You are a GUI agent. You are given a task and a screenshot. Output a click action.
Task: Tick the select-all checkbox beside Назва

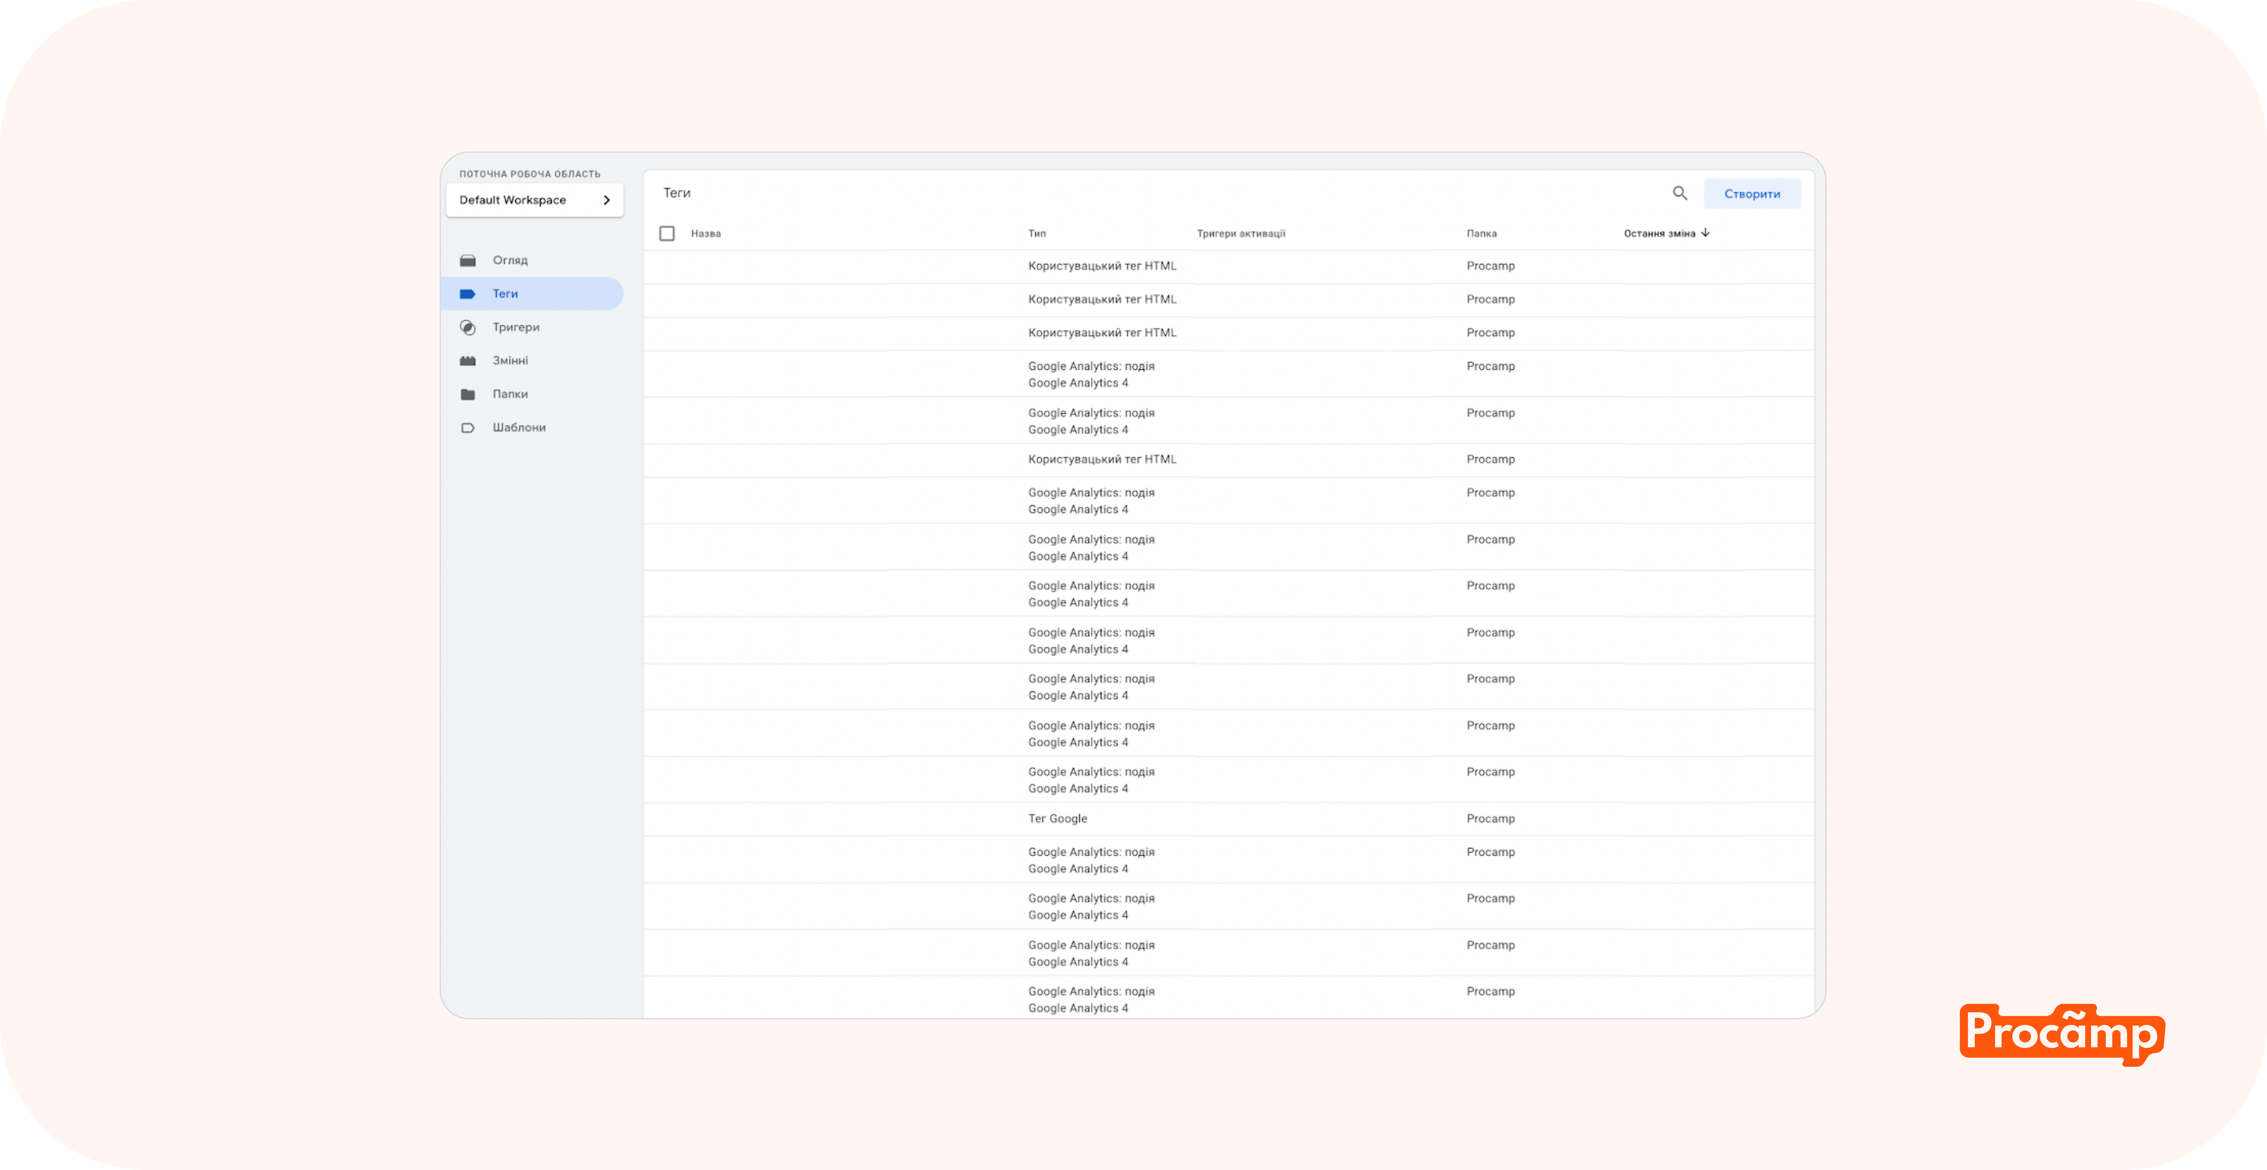point(667,233)
